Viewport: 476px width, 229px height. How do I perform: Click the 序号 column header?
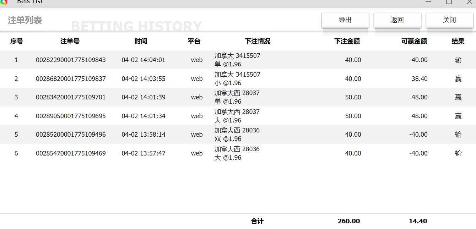[x=16, y=41]
